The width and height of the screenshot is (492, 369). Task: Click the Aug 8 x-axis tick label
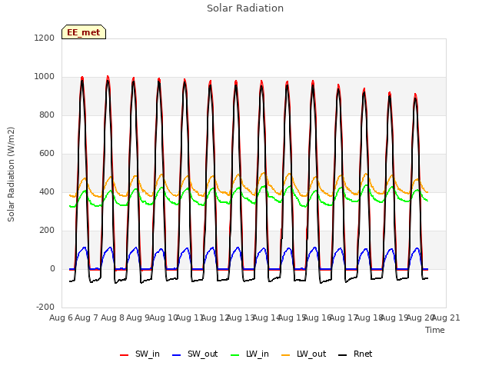pyautogui.click(x=112, y=317)
